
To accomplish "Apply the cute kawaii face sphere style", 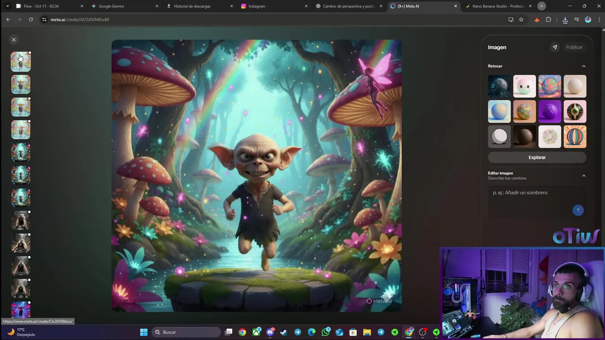I will [525, 86].
